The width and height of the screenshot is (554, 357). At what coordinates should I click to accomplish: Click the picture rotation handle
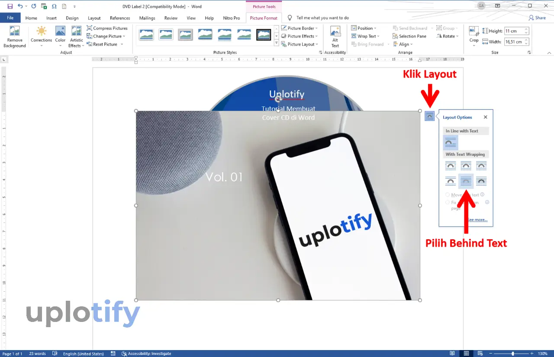click(x=278, y=99)
